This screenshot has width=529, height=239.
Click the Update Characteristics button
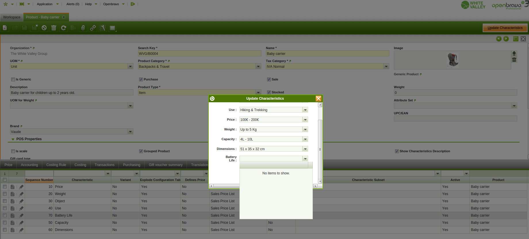(505, 28)
